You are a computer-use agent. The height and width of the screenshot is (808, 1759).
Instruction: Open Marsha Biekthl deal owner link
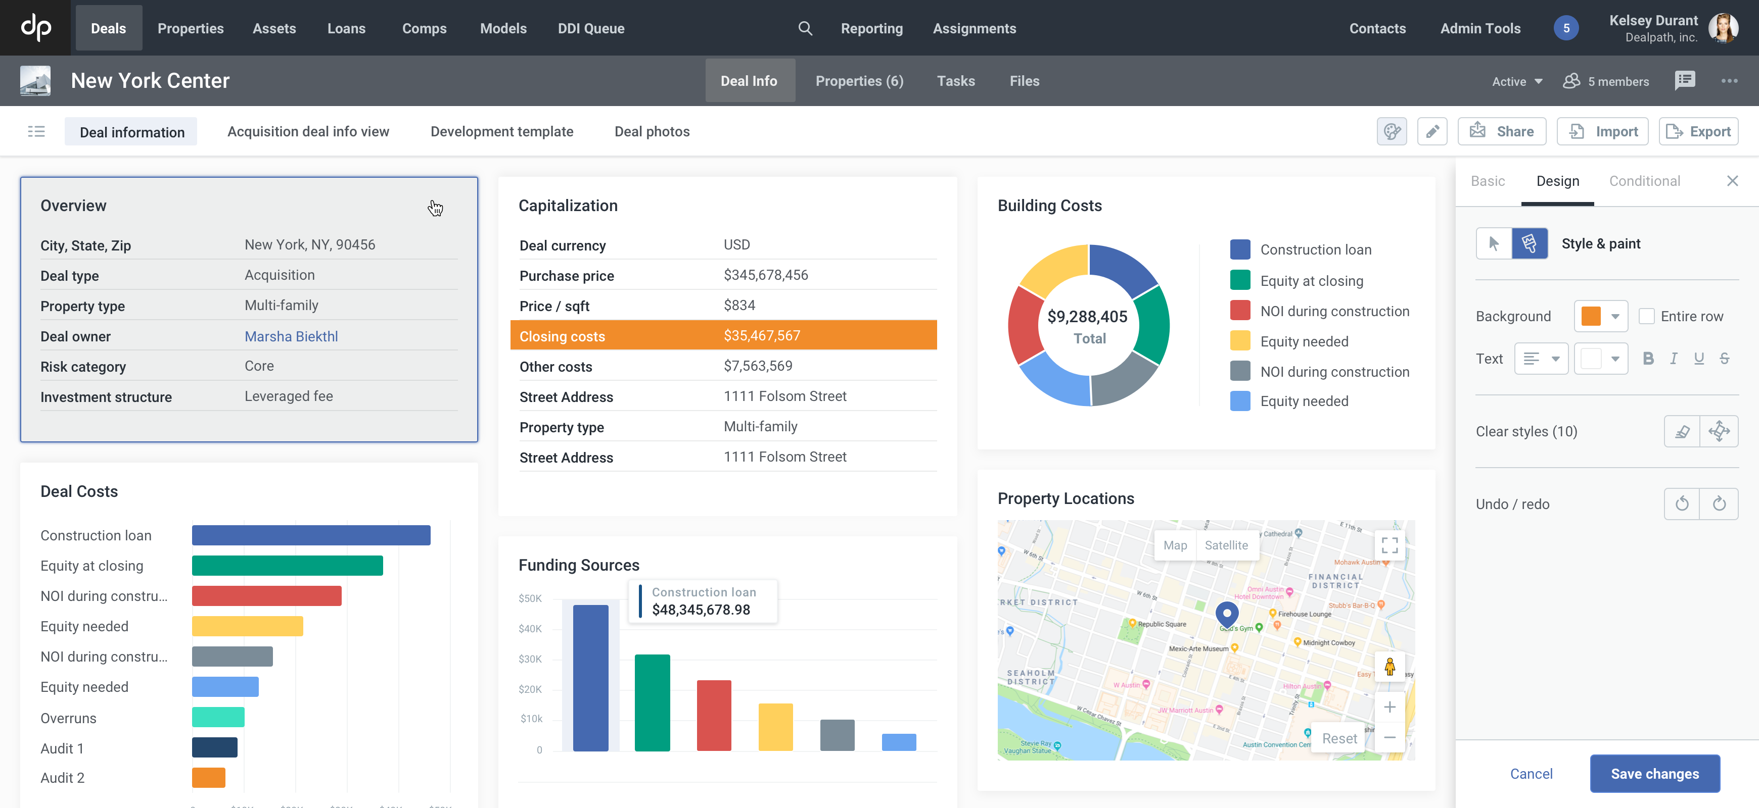click(291, 336)
